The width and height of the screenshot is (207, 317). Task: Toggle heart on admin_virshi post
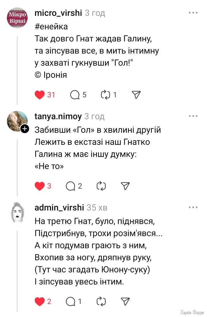click(x=40, y=301)
